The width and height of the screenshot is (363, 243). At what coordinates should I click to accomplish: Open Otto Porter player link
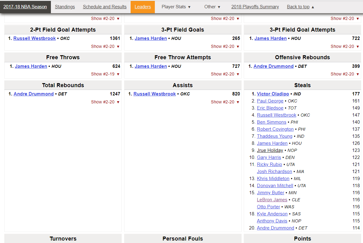click(269, 207)
